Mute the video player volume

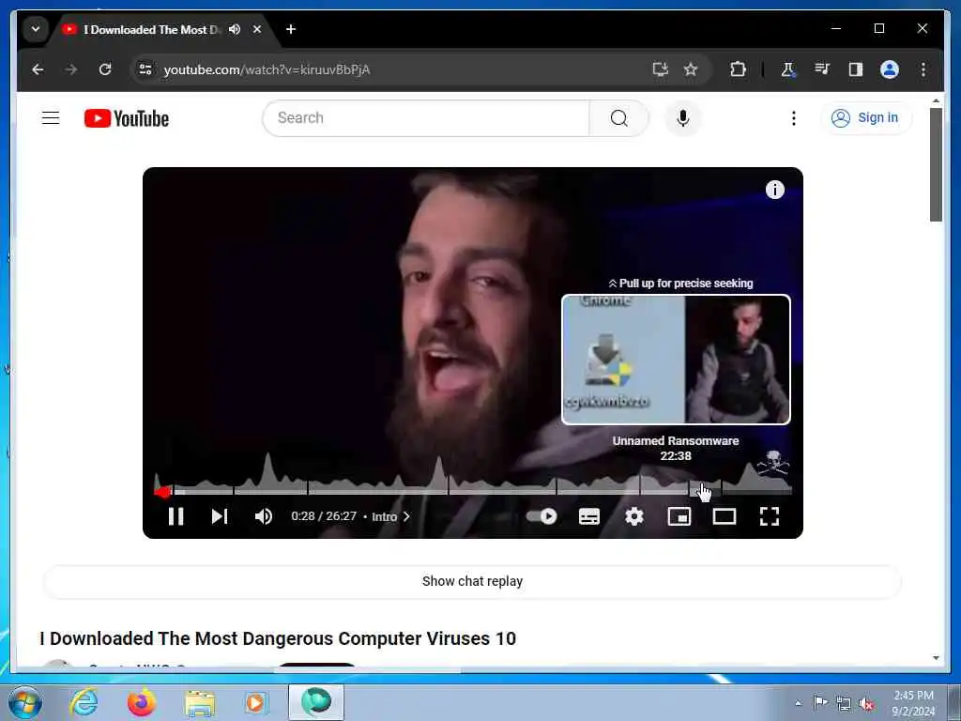point(264,516)
